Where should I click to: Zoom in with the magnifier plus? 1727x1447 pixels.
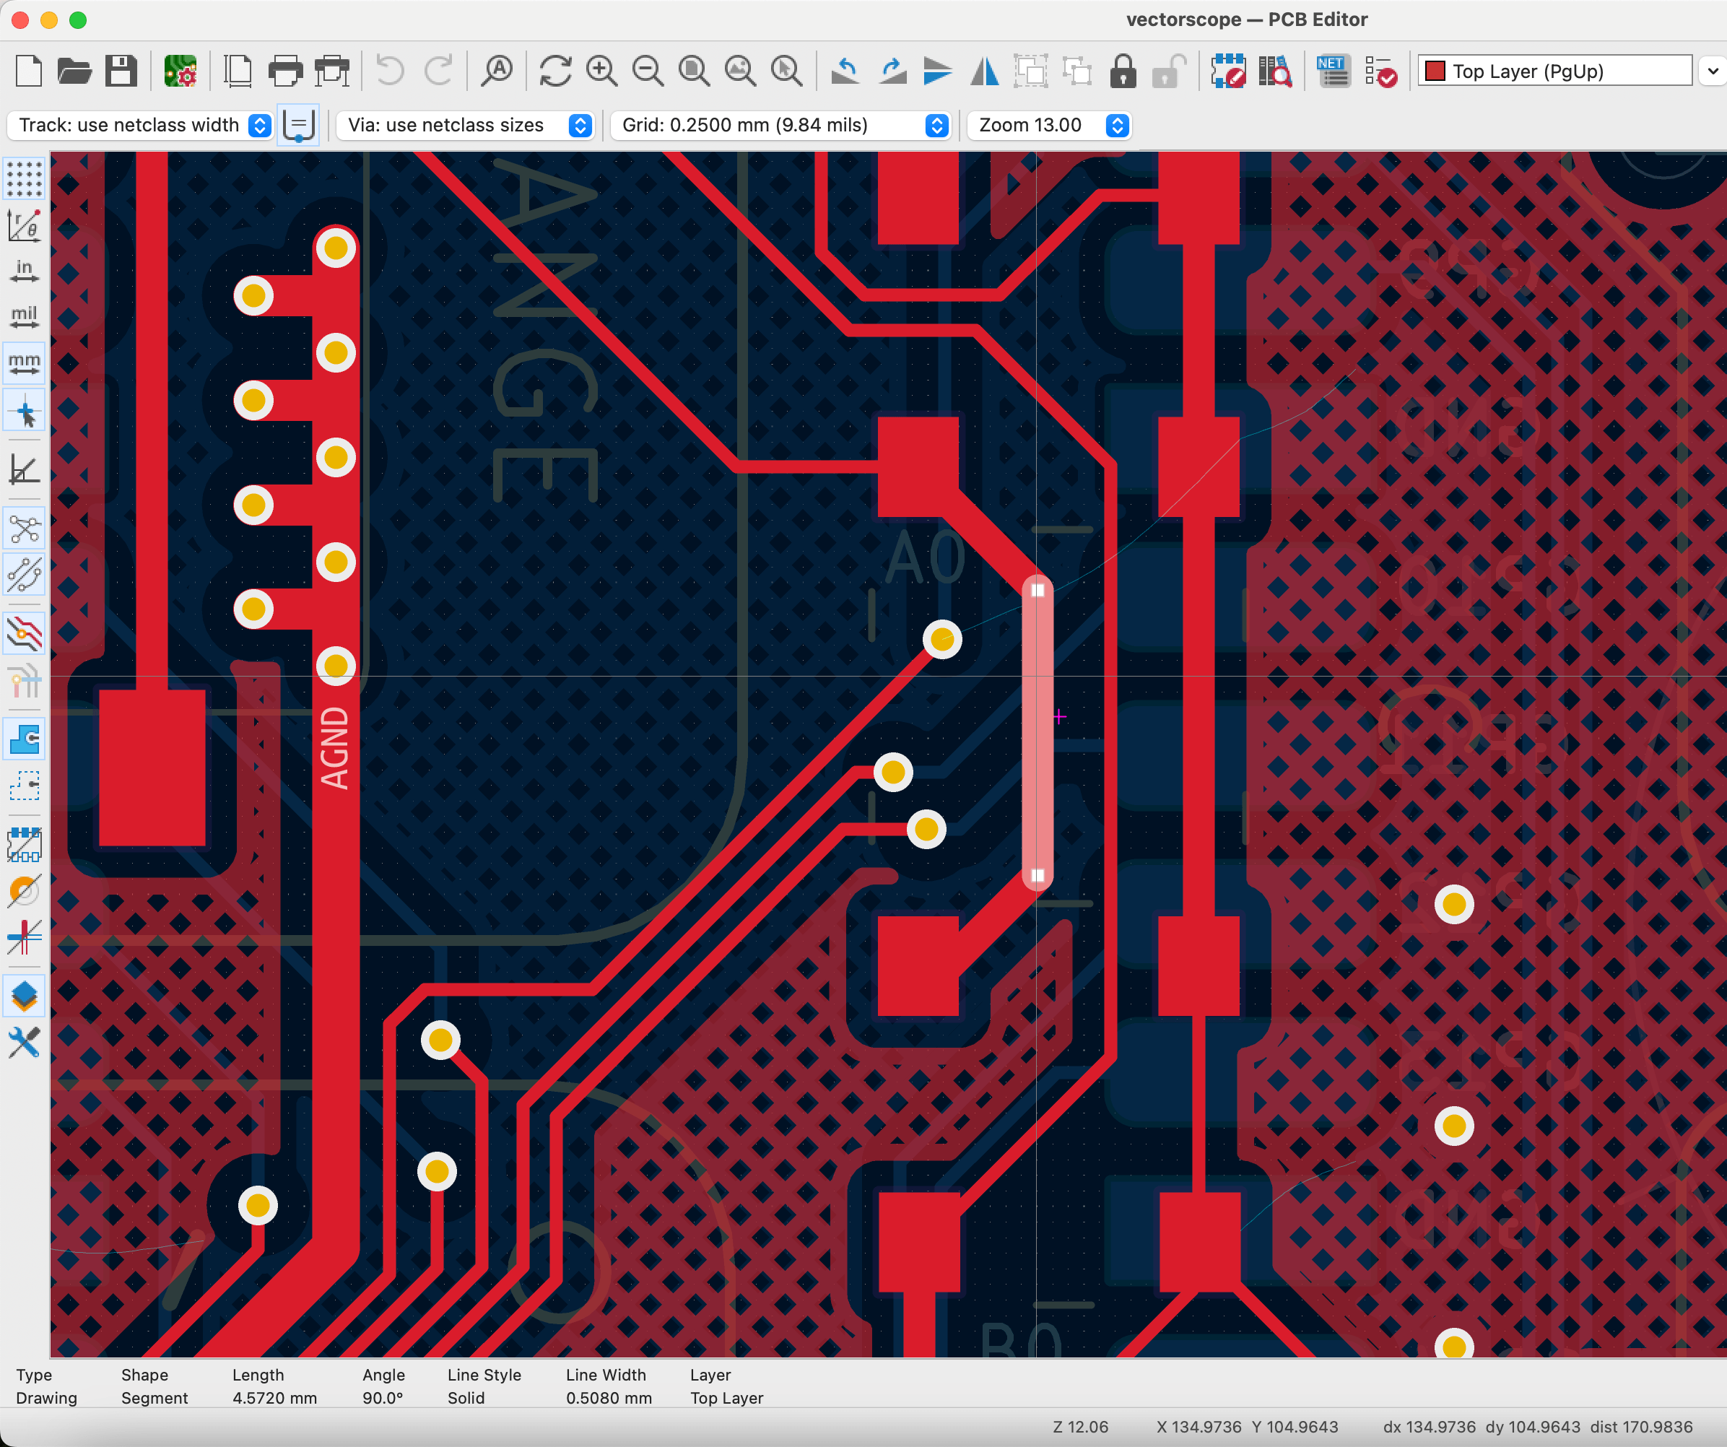pos(602,71)
